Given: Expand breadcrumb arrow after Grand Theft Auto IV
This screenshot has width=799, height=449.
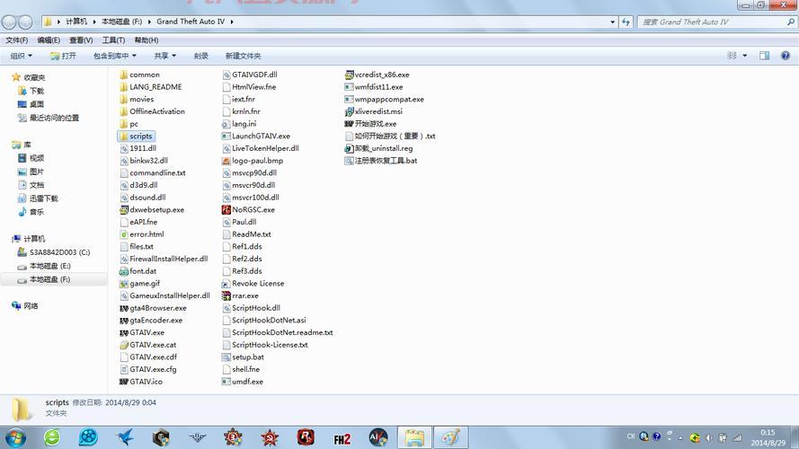Looking at the screenshot, I should (232, 22).
